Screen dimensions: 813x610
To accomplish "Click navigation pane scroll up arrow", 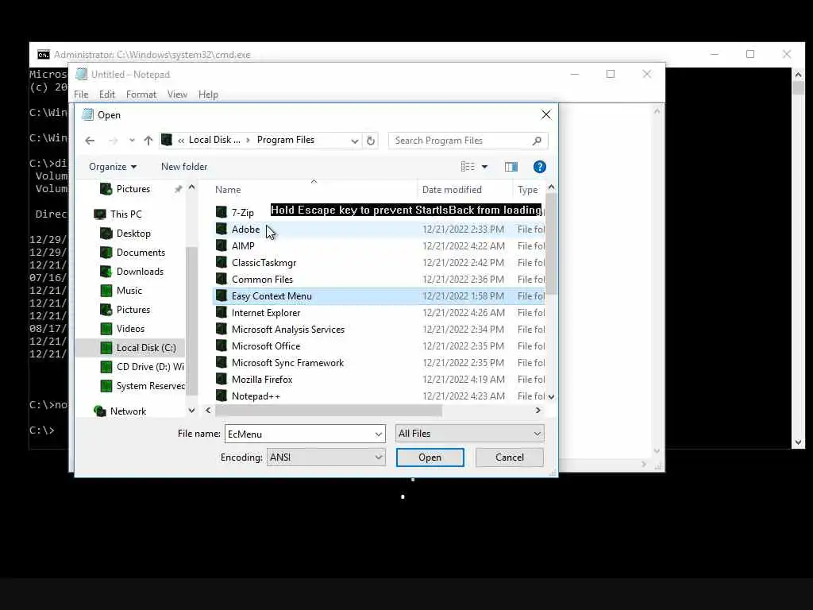I will pyautogui.click(x=192, y=187).
